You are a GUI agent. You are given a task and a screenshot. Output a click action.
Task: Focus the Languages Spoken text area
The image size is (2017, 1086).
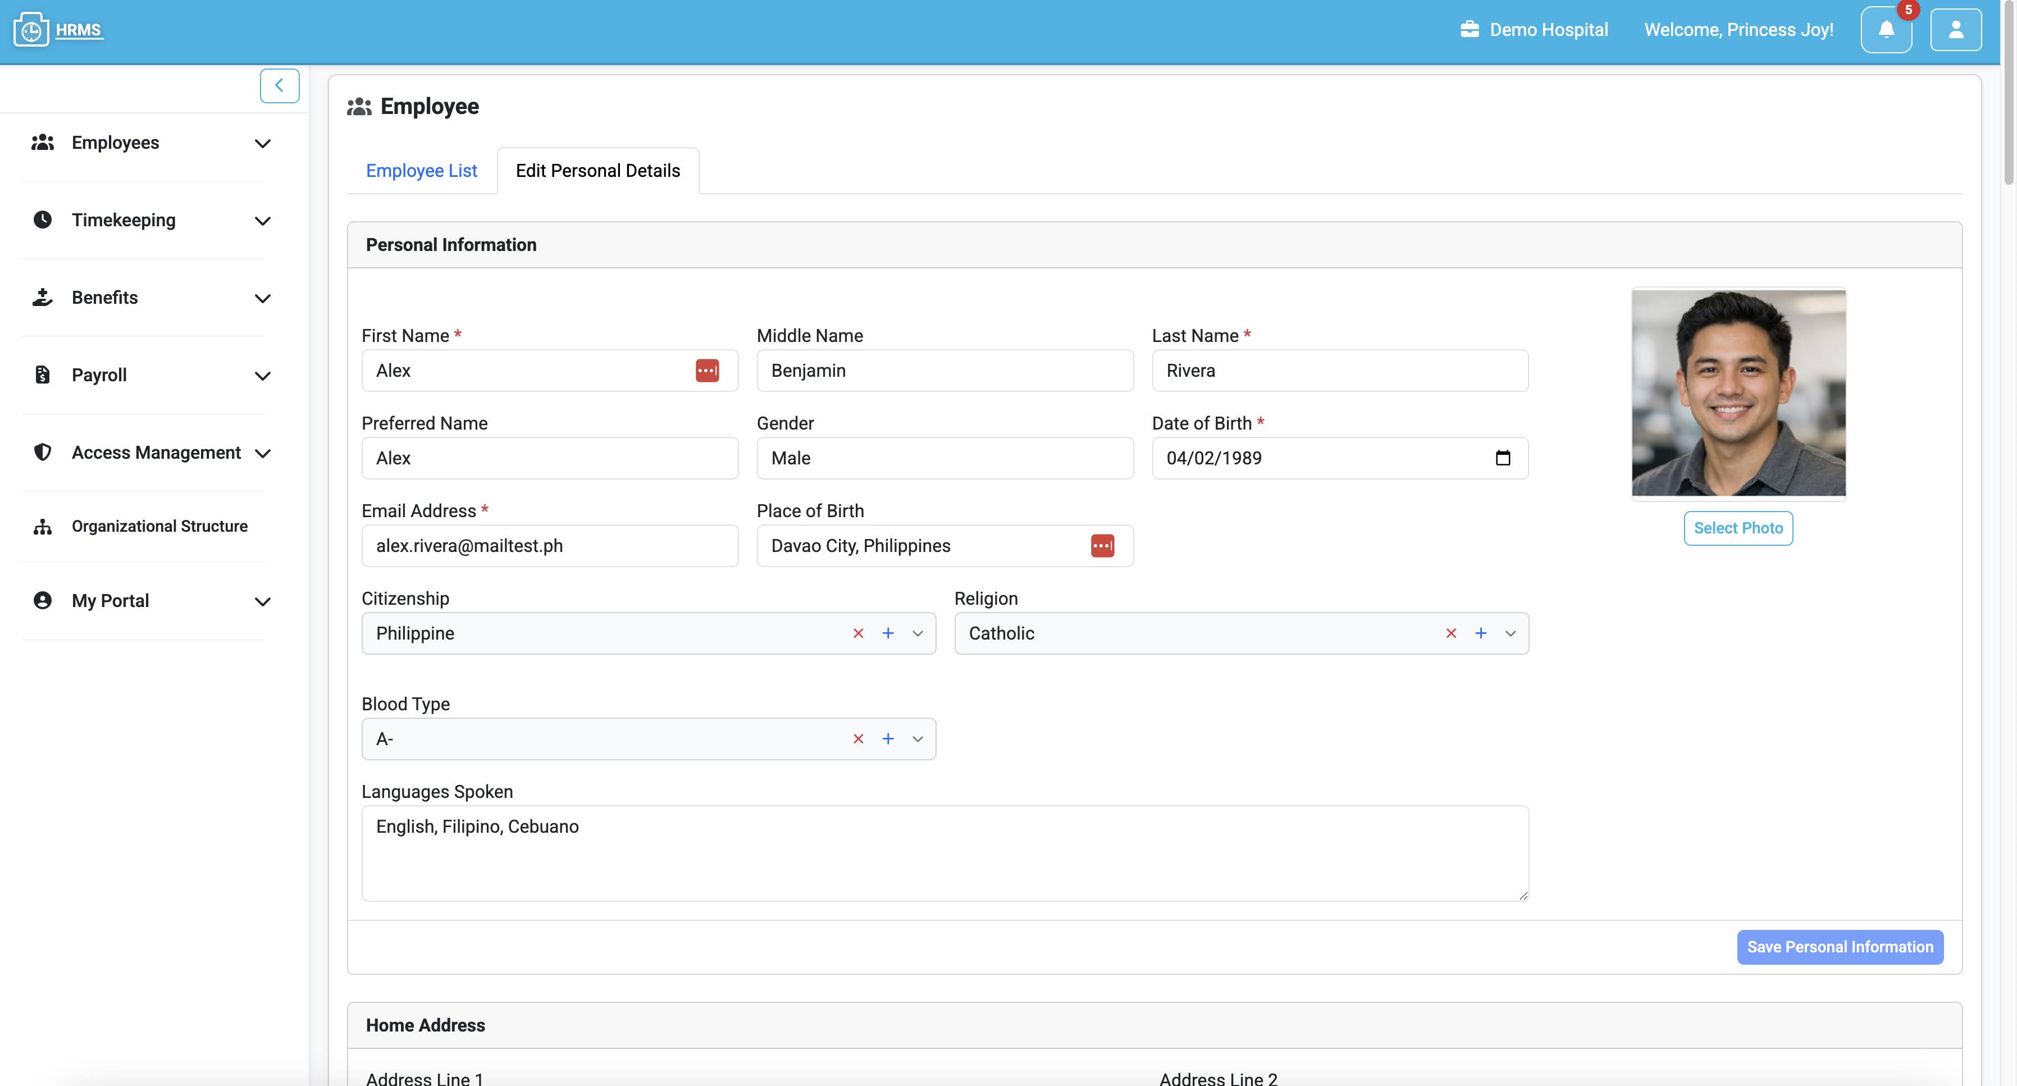(945, 854)
